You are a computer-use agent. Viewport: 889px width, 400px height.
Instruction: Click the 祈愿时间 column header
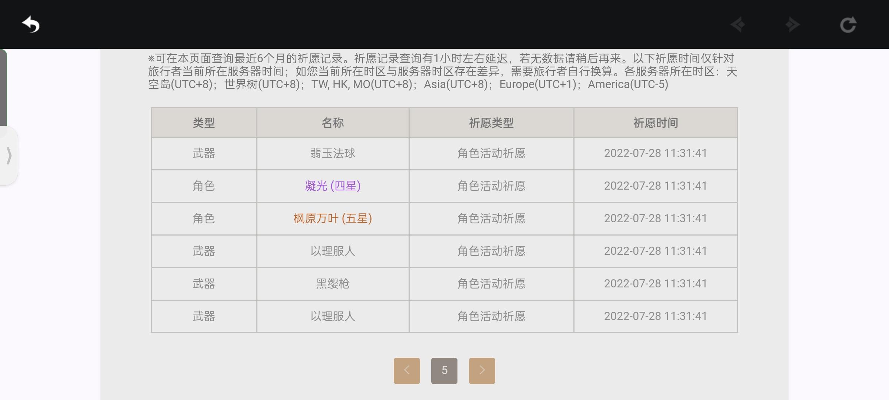[x=655, y=123]
